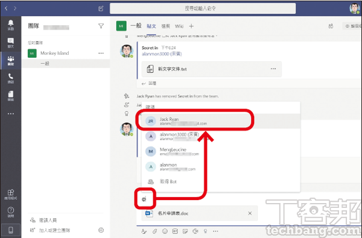Image resolution: width=362 pixels, height=238 pixels.
Task: Show more compose options ellipsis
Action: 215,231
